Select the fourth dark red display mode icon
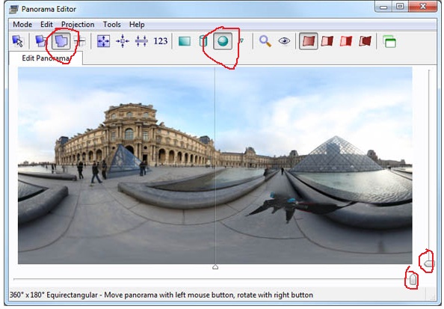Image resolution: width=444 pixels, height=309 pixels. 365,41
